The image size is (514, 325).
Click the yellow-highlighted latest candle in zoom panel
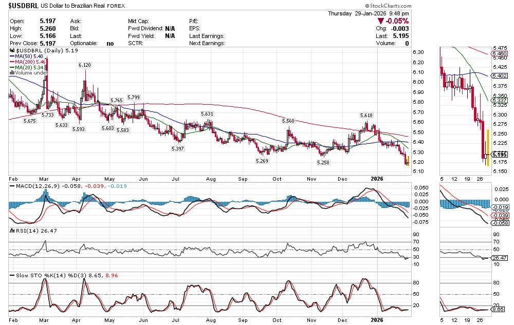pos(487,148)
